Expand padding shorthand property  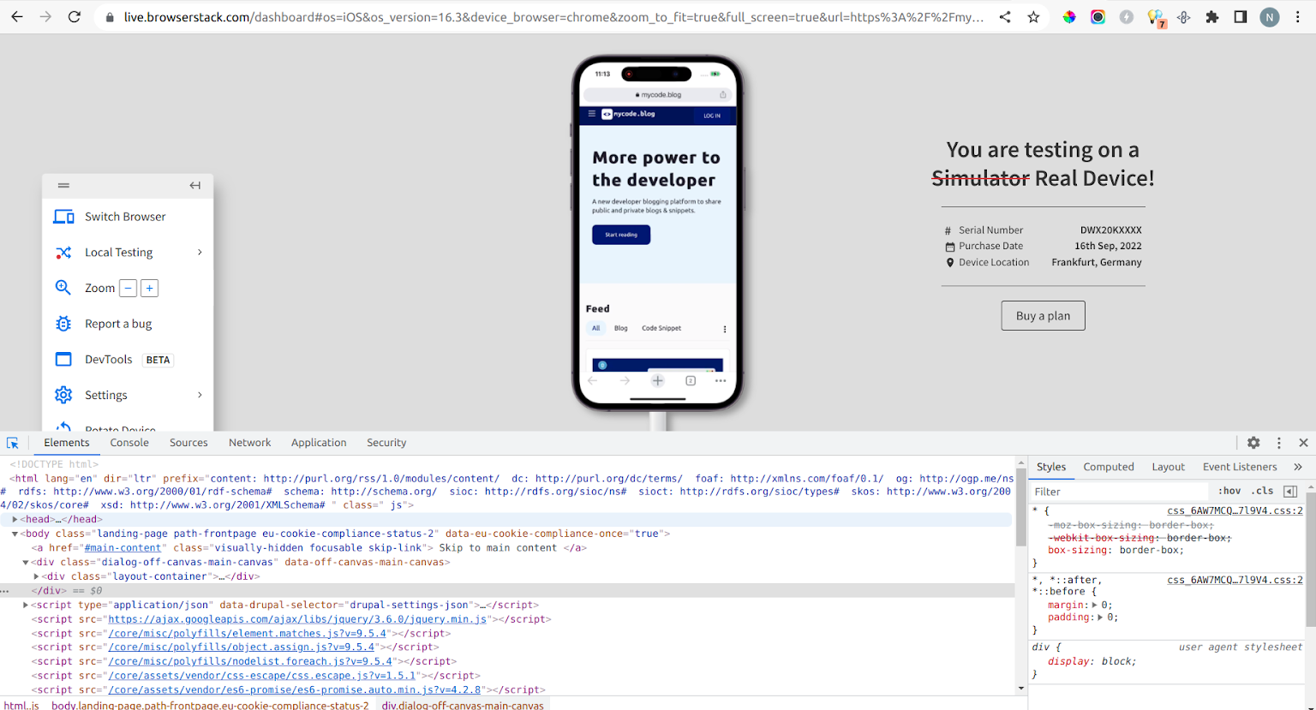pos(1101,617)
